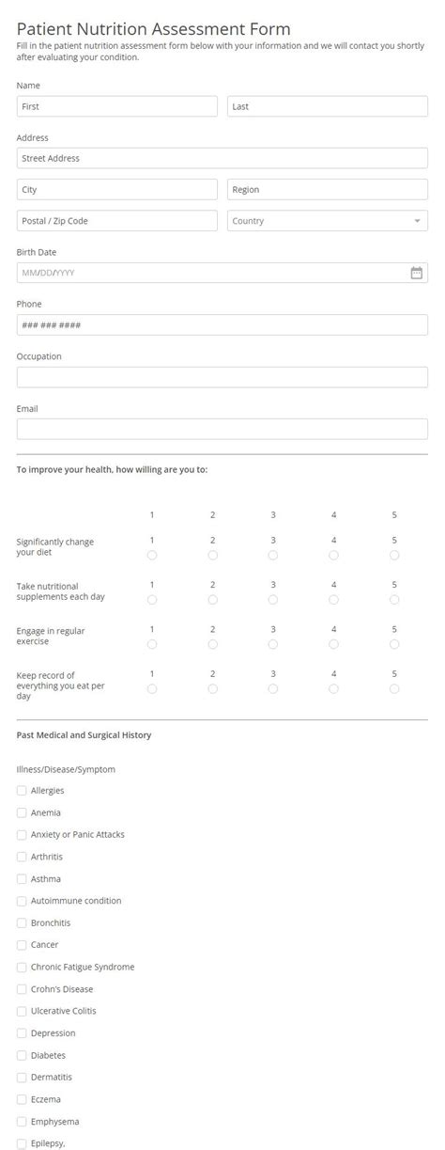The image size is (445, 1150).
Task: Select rating 1 for Significantly change your diet
Action: point(152,555)
